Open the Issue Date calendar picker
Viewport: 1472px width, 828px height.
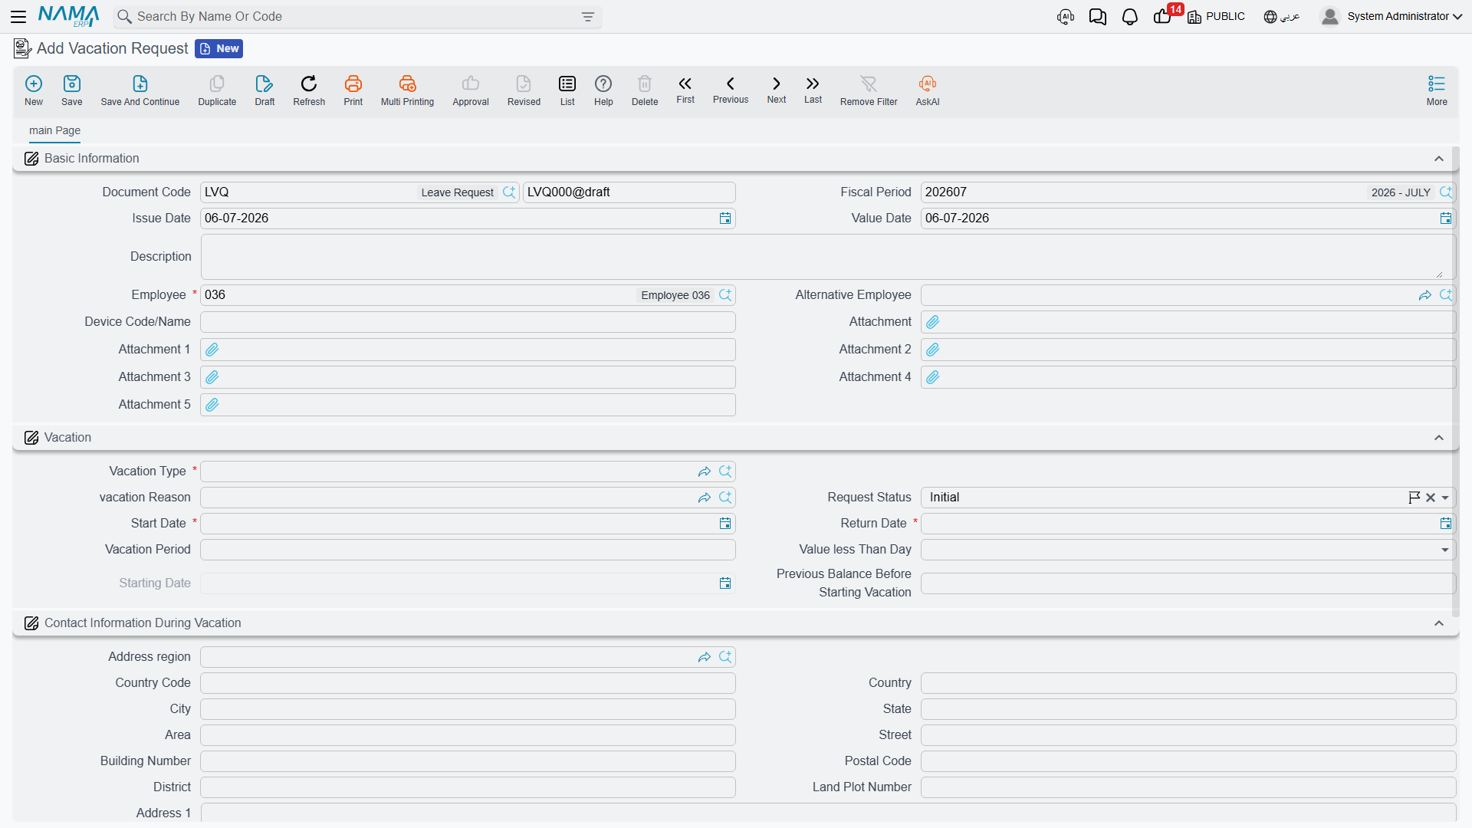point(724,219)
